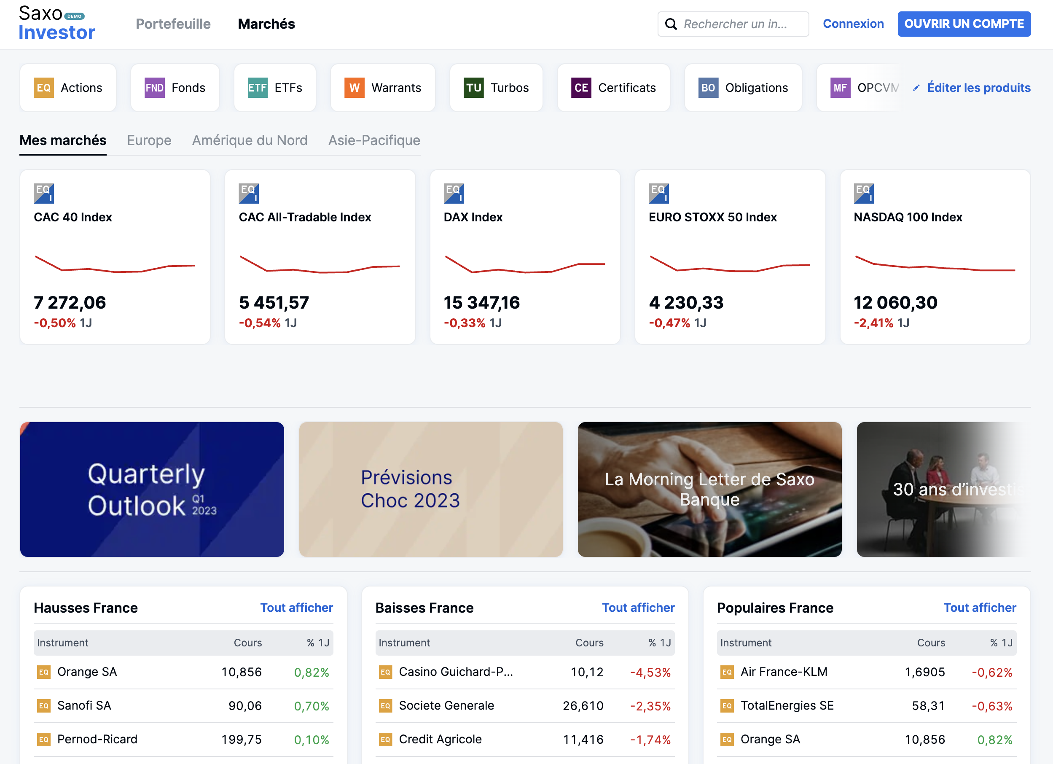Click the Ouvrir un compte button

click(x=964, y=24)
